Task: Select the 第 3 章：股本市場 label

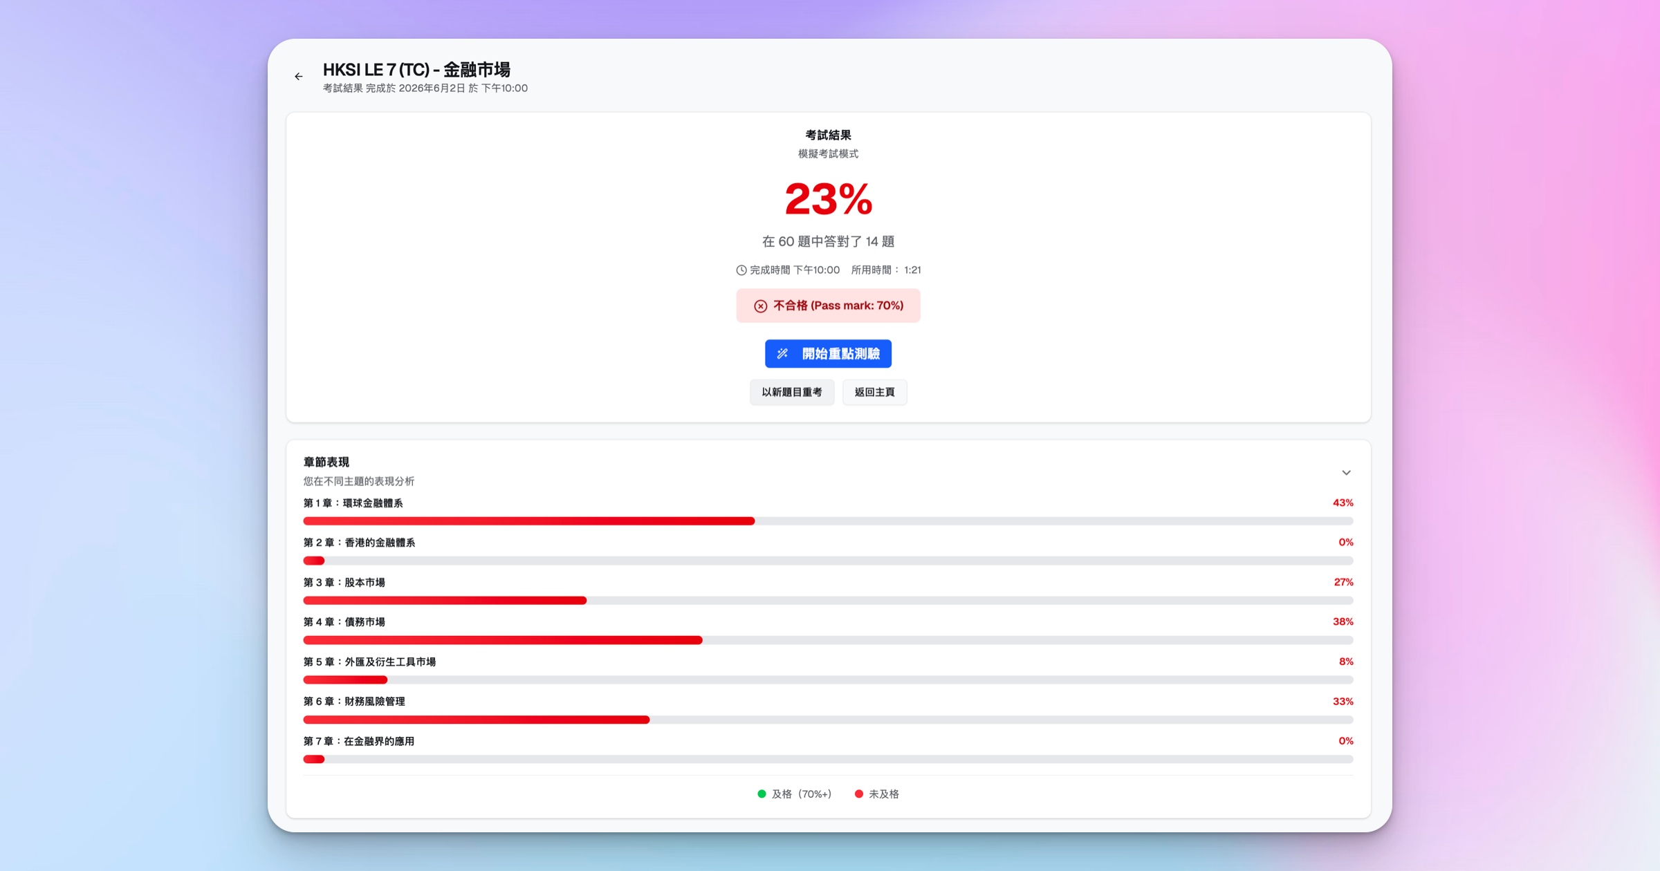Action: 344,583
